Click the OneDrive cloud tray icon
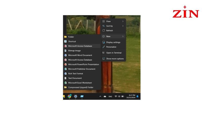The width and height of the screenshot is (202, 126). pos(105,96)
